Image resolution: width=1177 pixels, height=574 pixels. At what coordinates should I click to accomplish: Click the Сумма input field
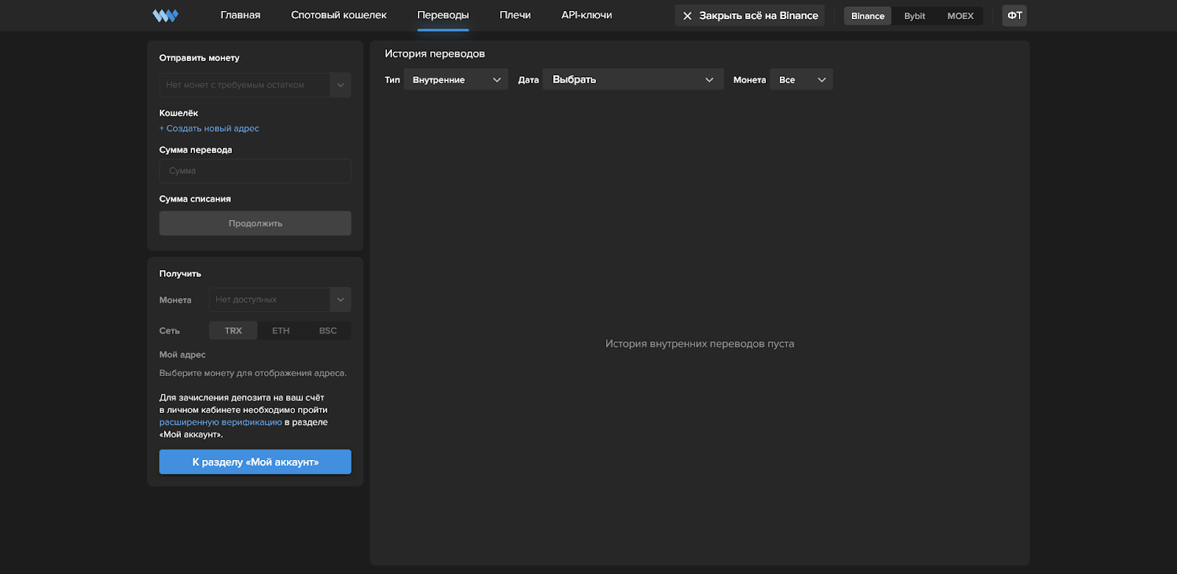tap(255, 171)
